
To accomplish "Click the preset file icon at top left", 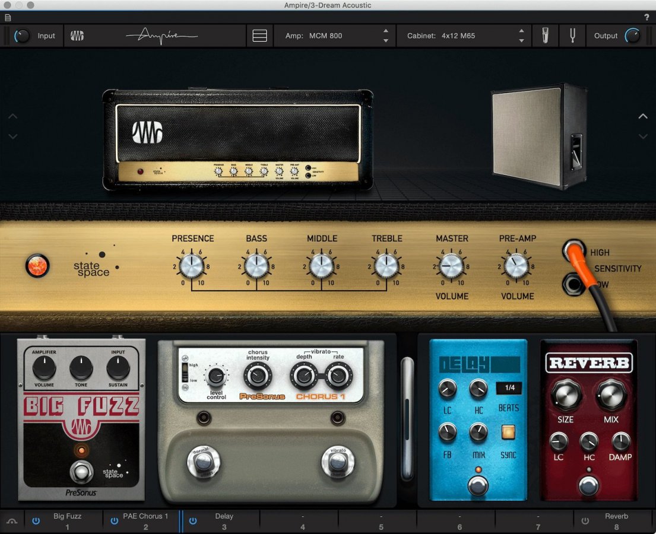I will click(x=8, y=17).
